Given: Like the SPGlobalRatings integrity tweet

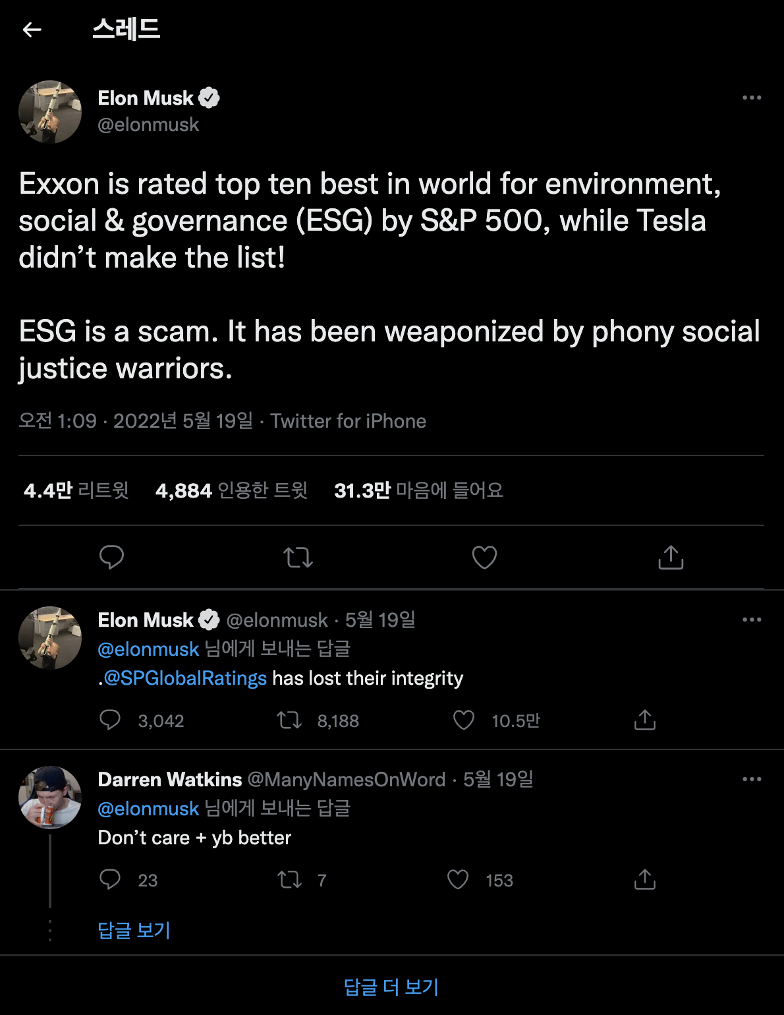Looking at the screenshot, I should tap(464, 720).
